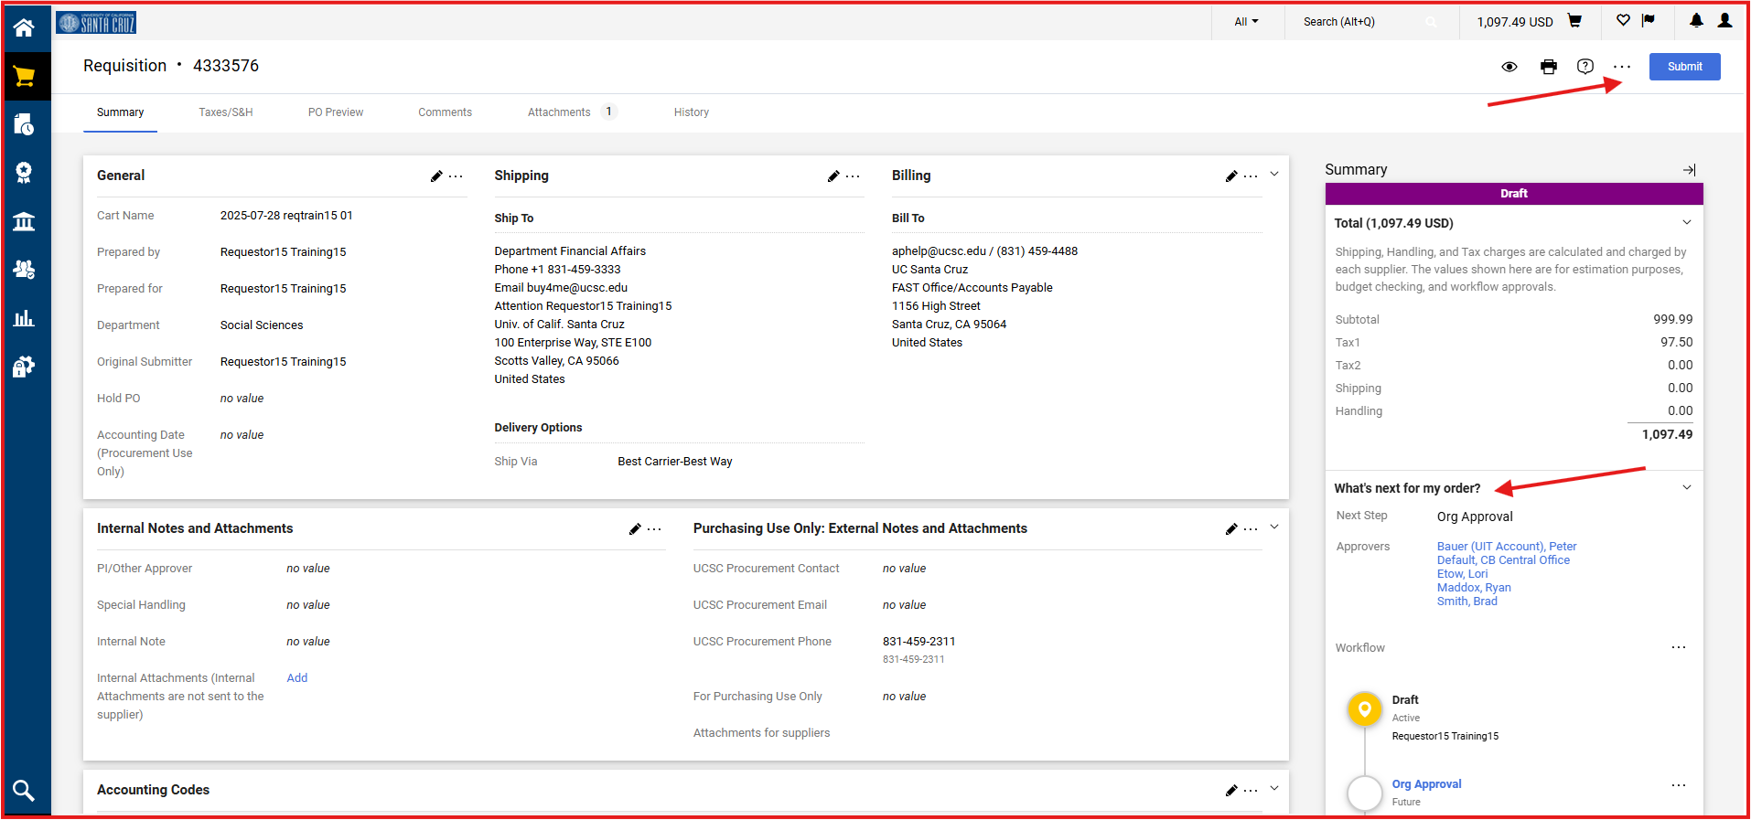Collapse the Total (1,097.49 USD) section
This screenshot has height=820, width=1751.
pos(1686,223)
